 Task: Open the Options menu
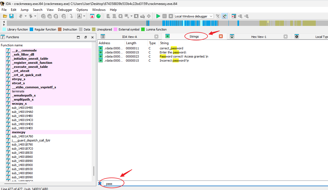[x=82, y=10]
